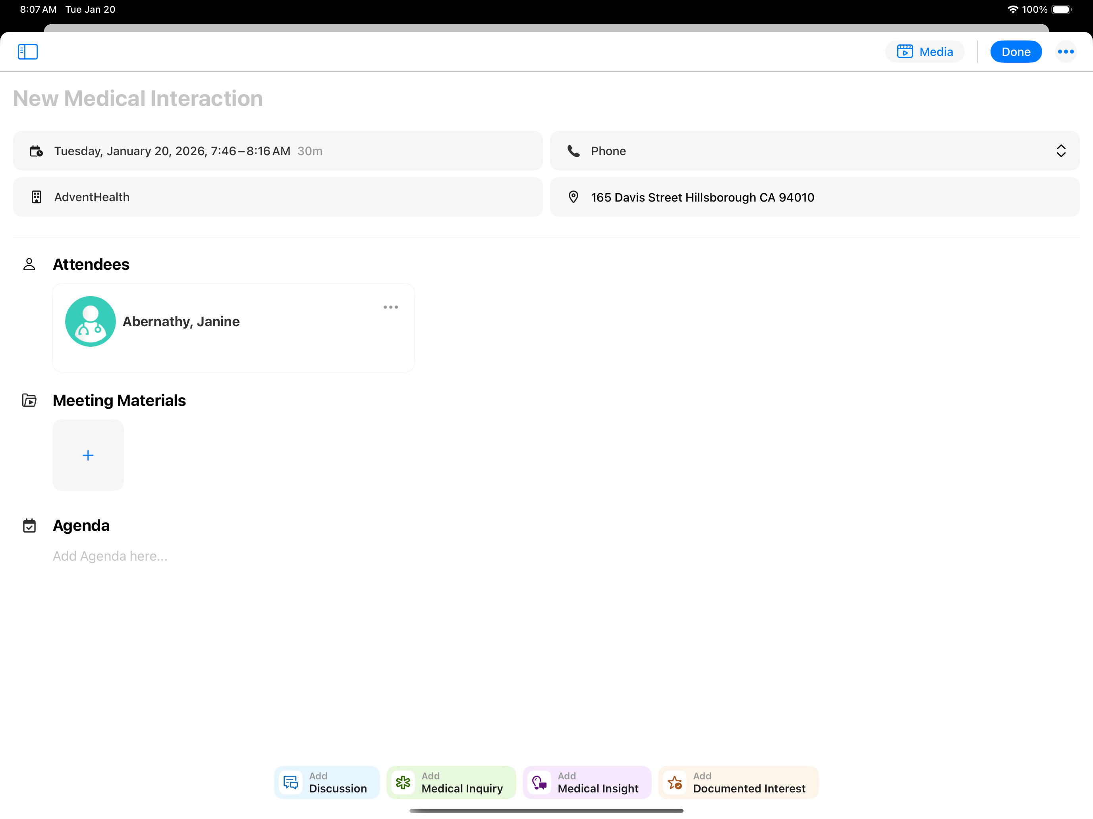1093x819 pixels.
Task: Click the phone handset icon
Action: pyautogui.click(x=573, y=151)
